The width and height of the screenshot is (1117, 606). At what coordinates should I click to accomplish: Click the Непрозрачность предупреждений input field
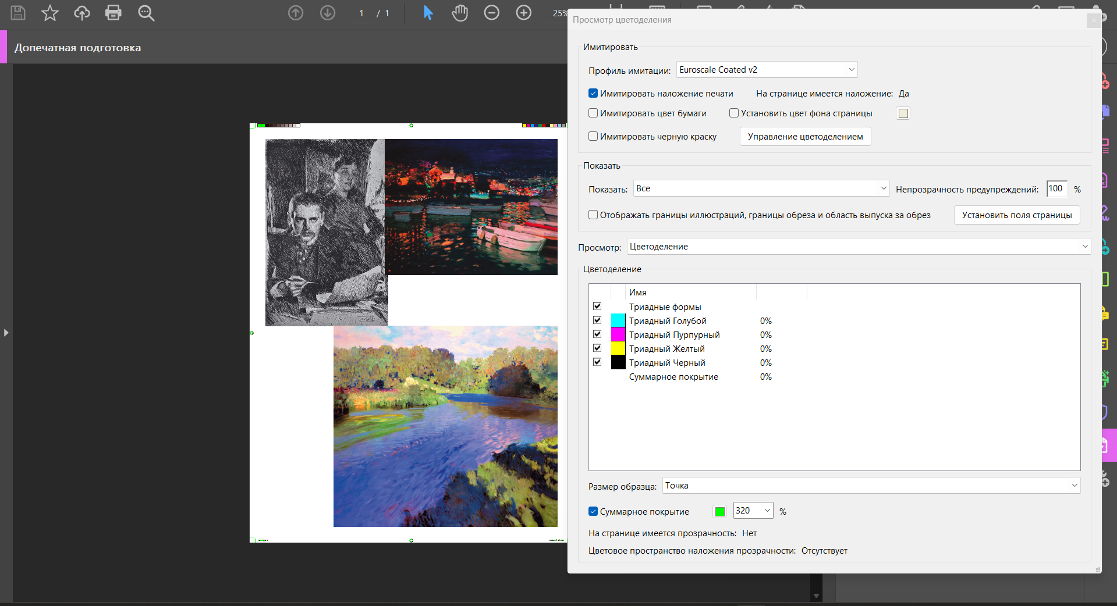pos(1056,188)
